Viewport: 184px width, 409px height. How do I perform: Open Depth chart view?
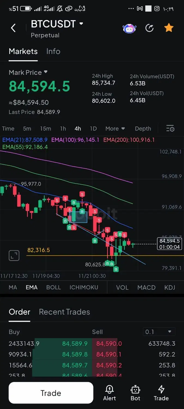click(x=143, y=128)
